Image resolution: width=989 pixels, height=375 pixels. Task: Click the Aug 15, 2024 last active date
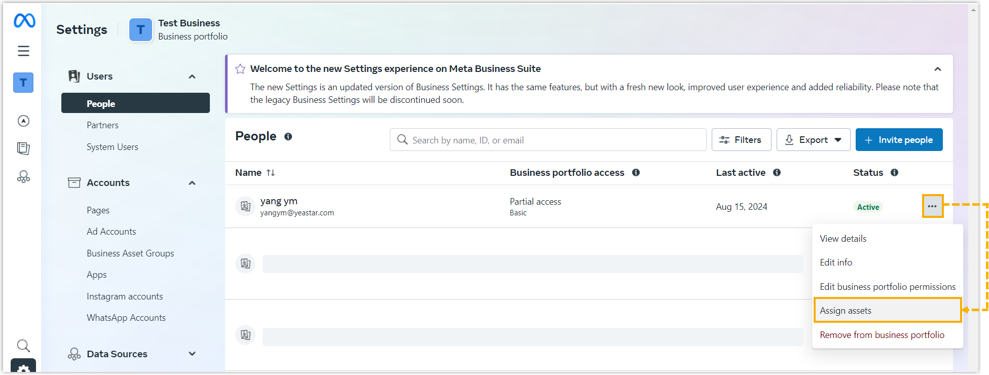(742, 207)
